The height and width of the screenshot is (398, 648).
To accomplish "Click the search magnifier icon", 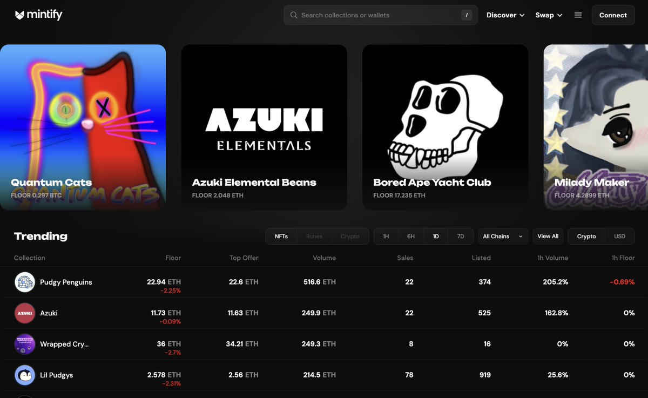I will coord(294,15).
